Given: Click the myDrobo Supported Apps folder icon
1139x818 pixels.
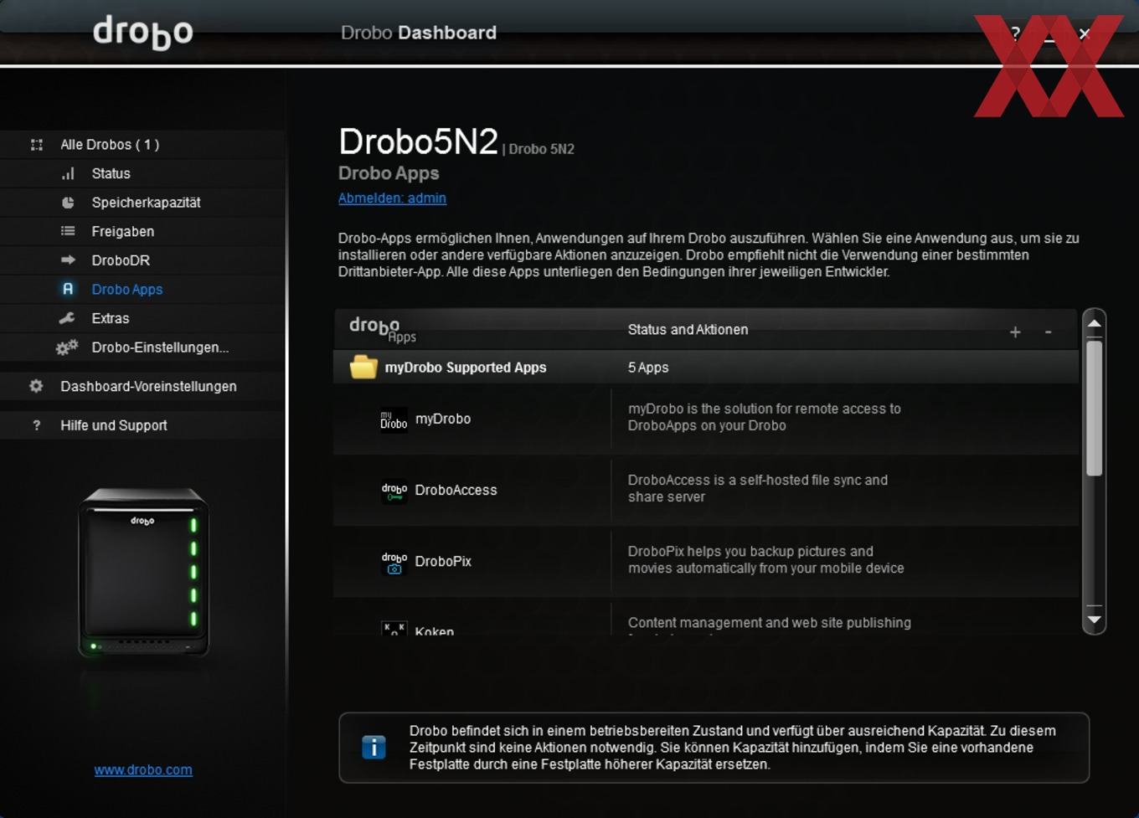Looking at the screenshot, I should [363, 367].
